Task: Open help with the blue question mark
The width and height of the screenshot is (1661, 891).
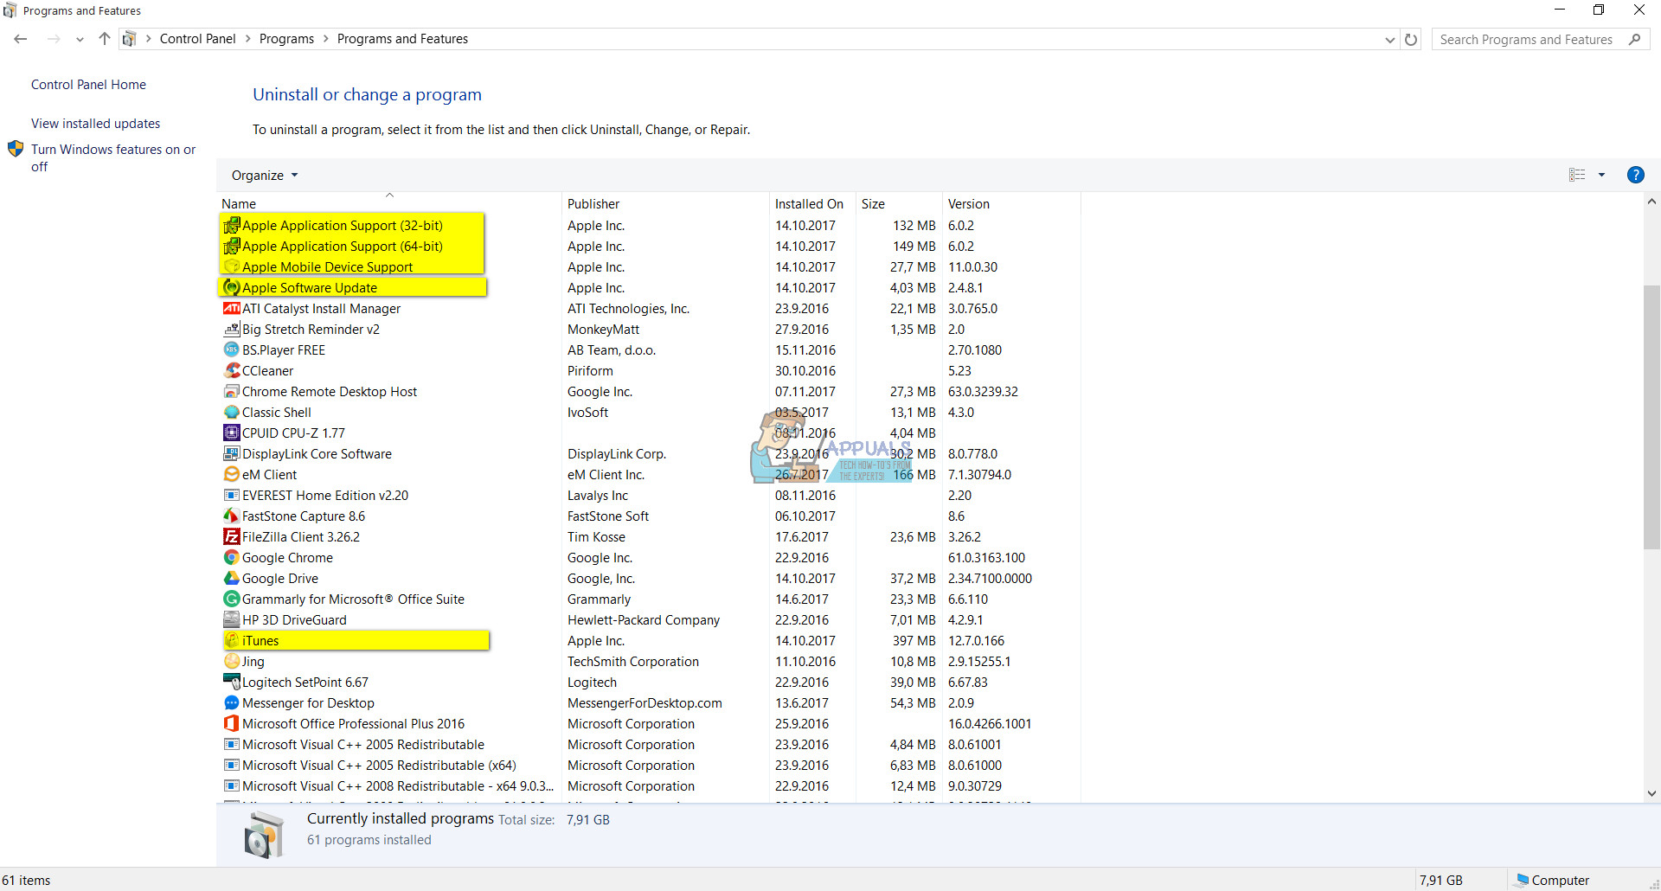Action: coord(1635,175)
